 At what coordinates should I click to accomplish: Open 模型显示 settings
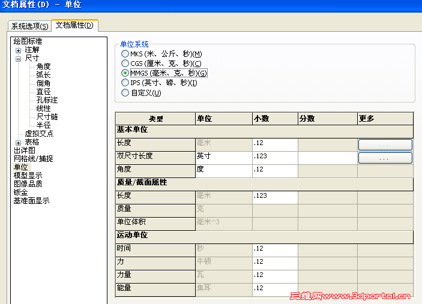28,176
